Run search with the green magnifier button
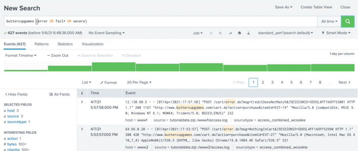The height and width of the screenshot is (151, 358). [347, 21]
